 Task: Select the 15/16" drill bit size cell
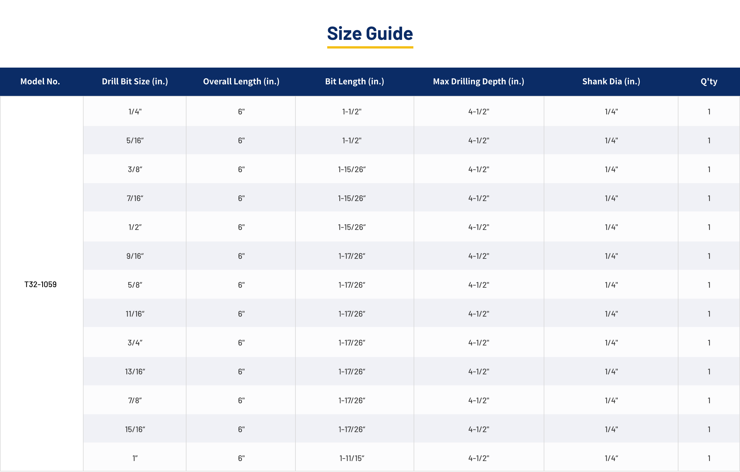135,429
